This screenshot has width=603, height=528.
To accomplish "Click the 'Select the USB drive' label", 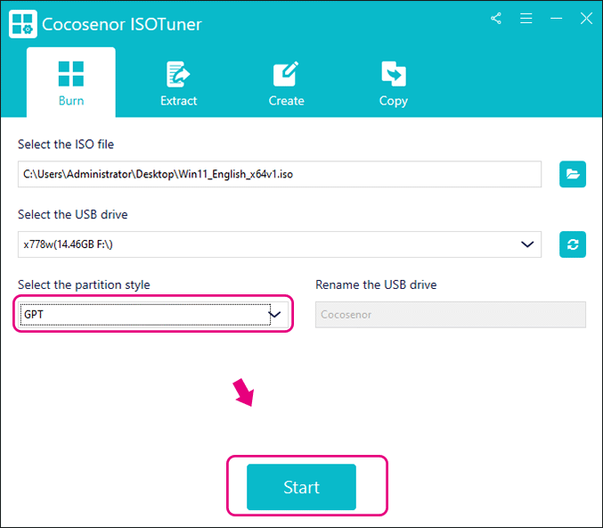I will (x=73, y=215).
